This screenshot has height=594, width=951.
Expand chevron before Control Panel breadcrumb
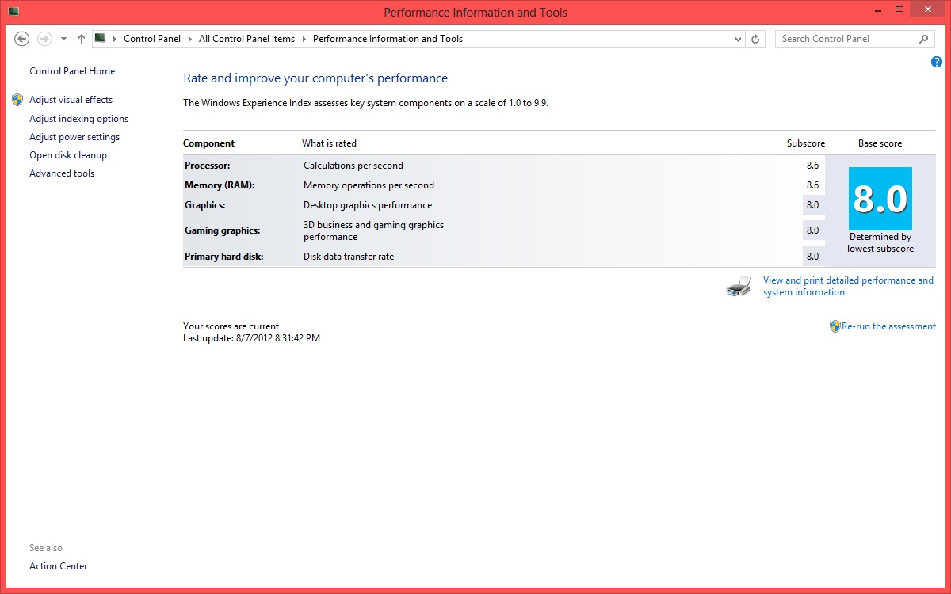click(115, 39)
